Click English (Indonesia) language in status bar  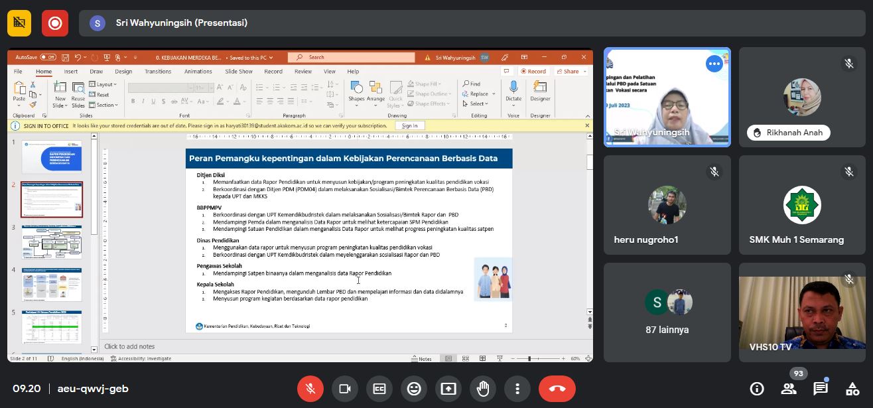point(82,359)
